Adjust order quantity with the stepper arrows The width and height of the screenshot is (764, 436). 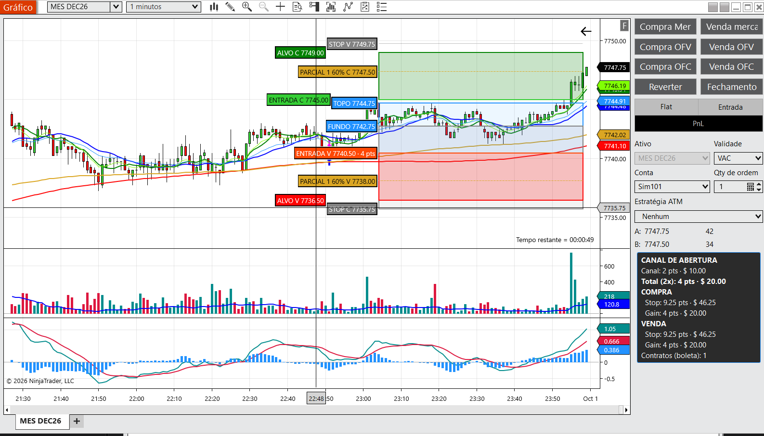(x=759, y=187)
